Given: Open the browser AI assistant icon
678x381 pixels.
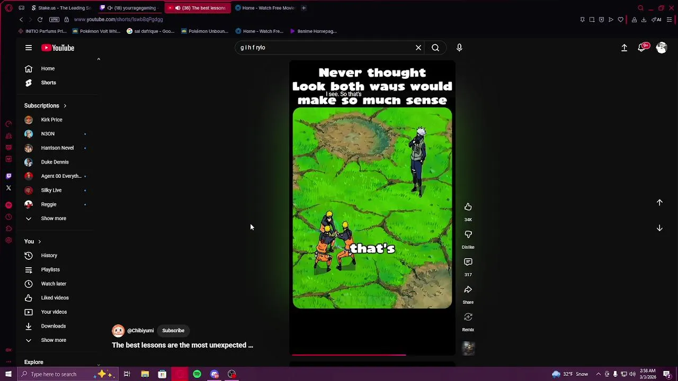Looking at the screenshot, I should (x=657, y=20).
